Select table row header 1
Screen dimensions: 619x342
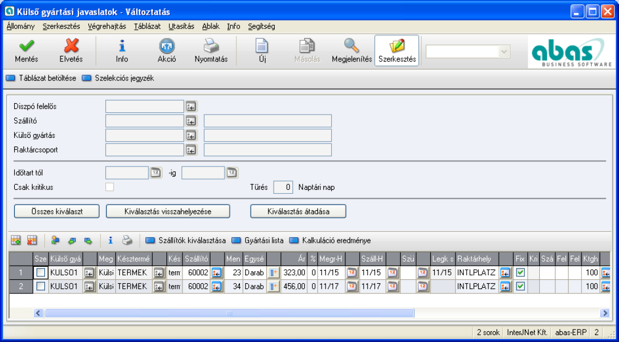point(21,272)
